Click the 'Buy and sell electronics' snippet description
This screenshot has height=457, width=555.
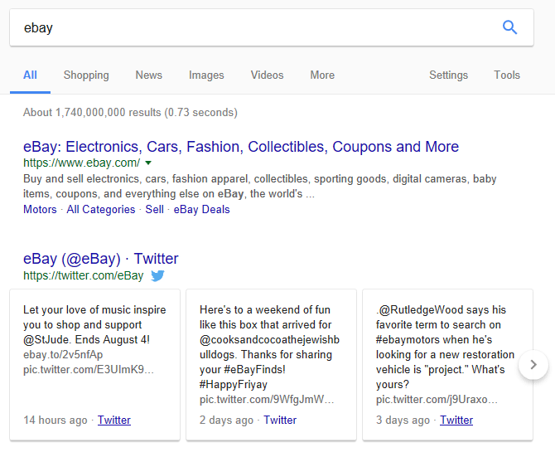[x=259, y=187]
